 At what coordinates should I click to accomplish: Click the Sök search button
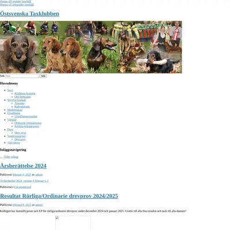pyautogui.click(x=43, y=76)
